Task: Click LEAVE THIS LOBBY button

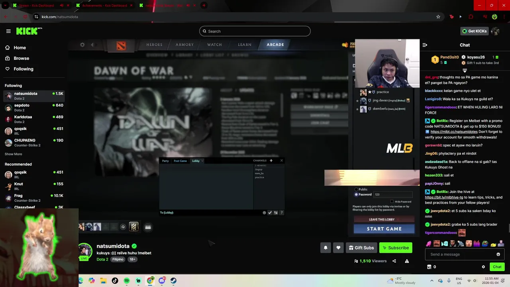Action: pos(384,220)
